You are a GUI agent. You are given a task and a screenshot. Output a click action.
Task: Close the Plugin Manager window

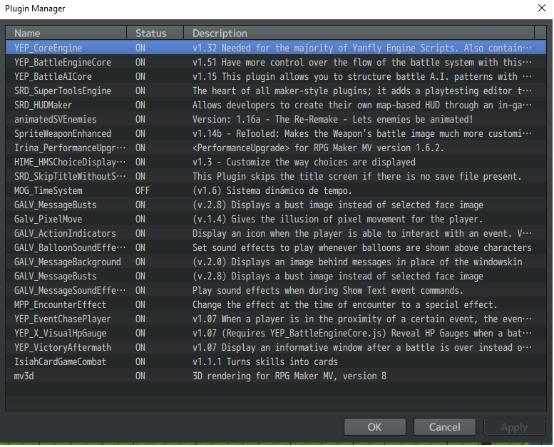click(542, 8)
